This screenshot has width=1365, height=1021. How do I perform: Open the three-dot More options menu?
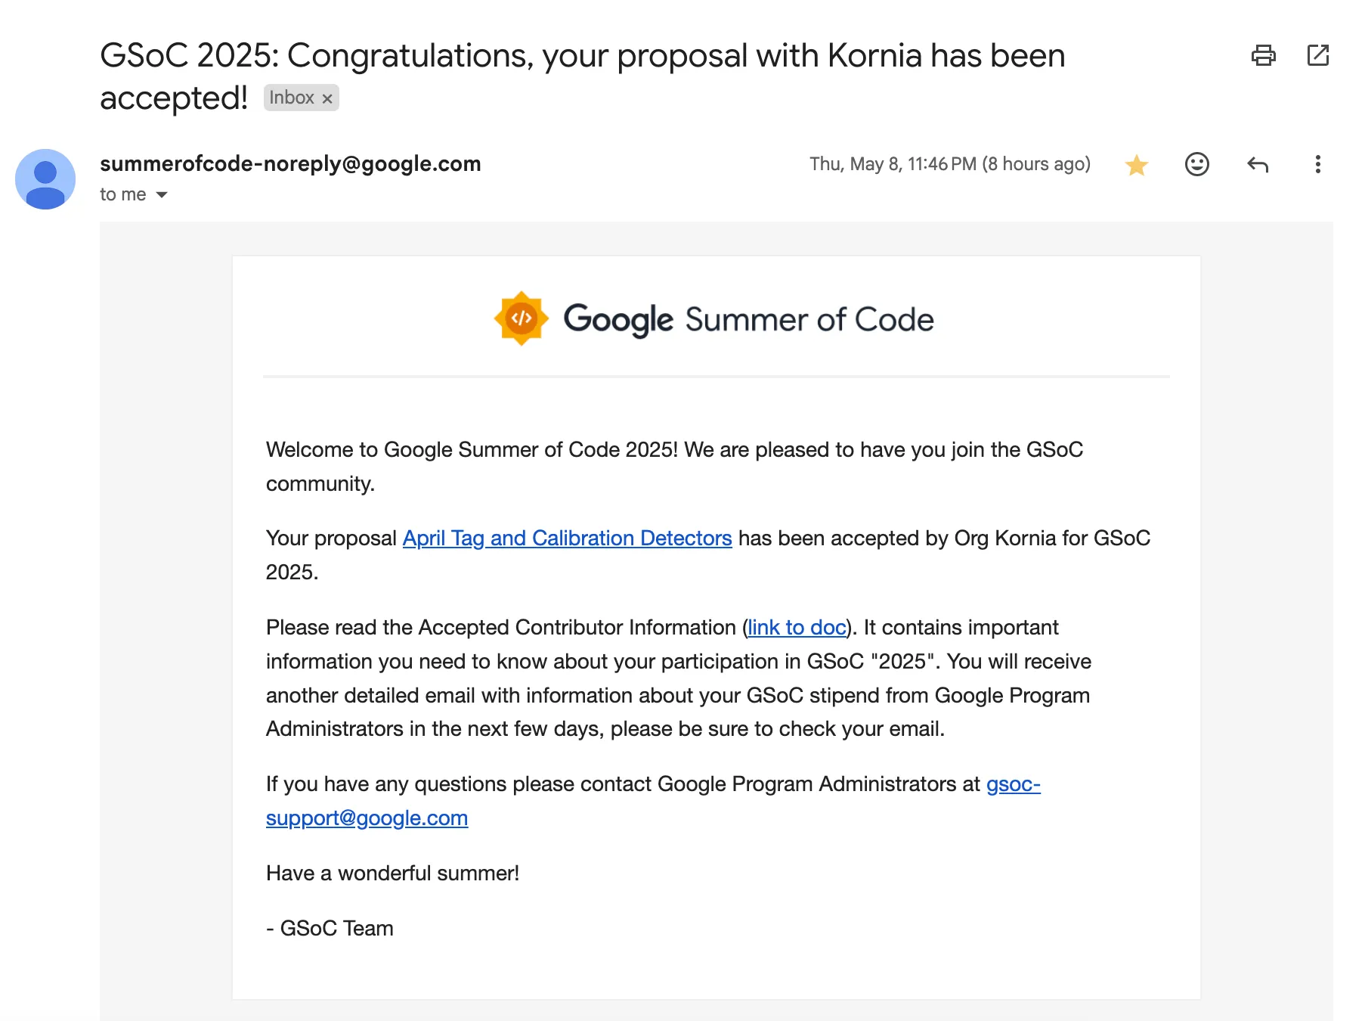coord(1317,164)
